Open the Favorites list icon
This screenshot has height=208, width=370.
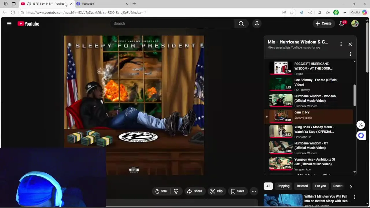pyautogui.click(x=328, y=12)
